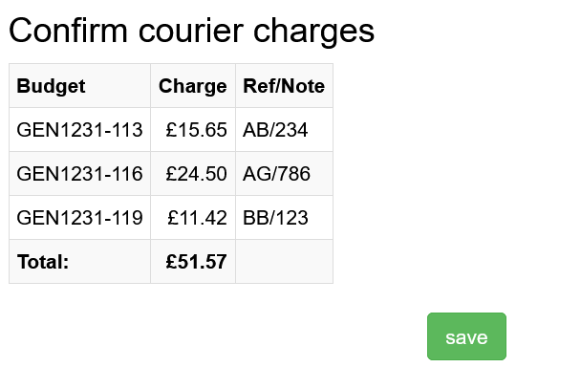The width and height of the screenshot is (581, 389).
Task: Select budget code GEN1231-116
Action: click(x=79, y=174)
